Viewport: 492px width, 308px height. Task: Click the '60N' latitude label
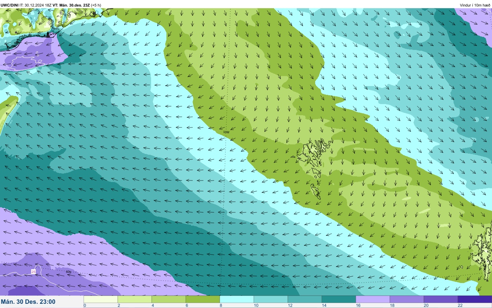[x=68, y=272]
